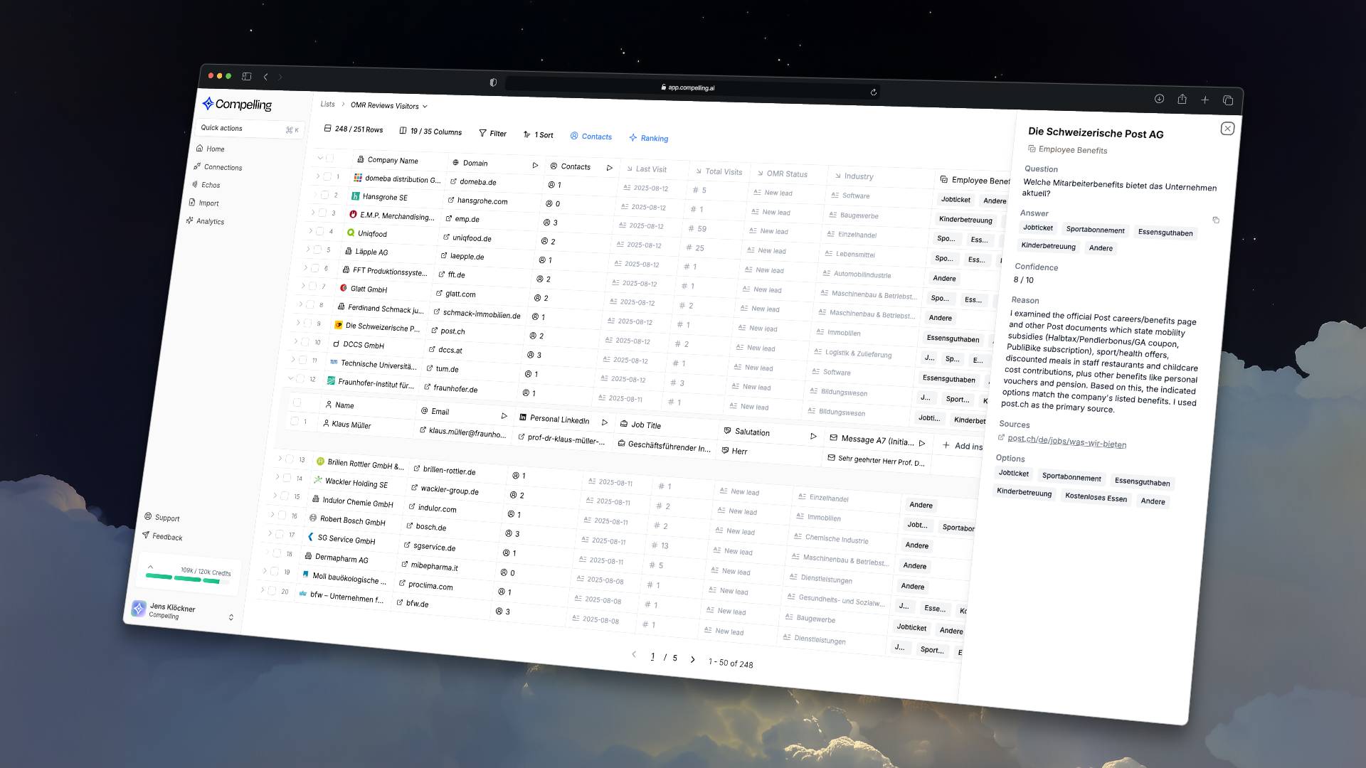Click the play icon in Contacts column header
The height and width of the screenshot is (768, 1366).
tap(610, 169)
